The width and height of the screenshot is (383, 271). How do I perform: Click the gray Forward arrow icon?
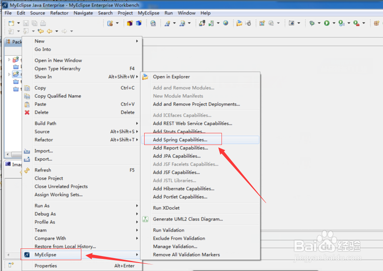pos(64,31)
